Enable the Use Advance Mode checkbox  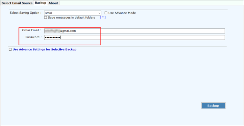click(x=106, y=13)
